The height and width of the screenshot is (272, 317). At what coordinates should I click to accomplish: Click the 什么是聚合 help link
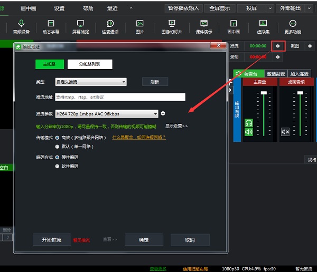click(139, 138)
